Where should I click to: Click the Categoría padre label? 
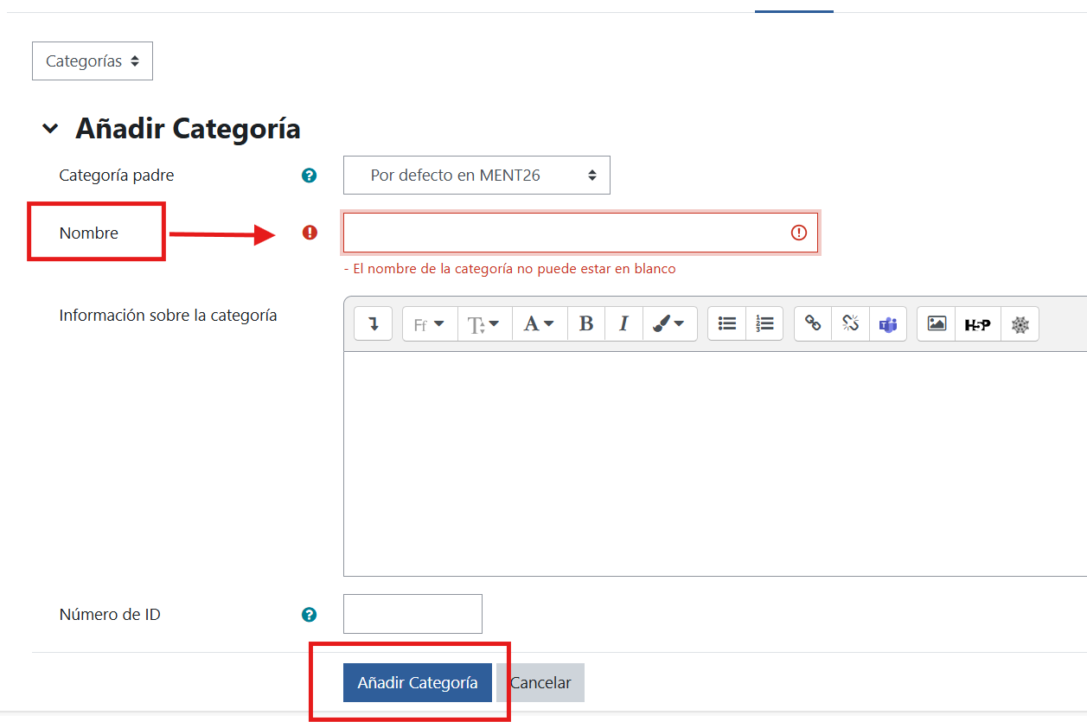tap(117, 176)
